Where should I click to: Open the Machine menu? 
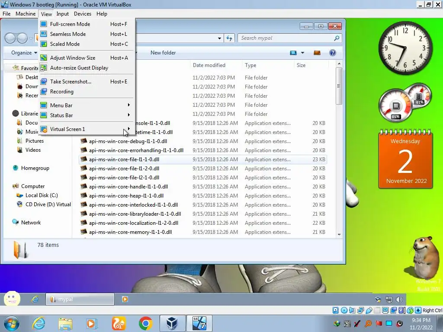(26, 13)
